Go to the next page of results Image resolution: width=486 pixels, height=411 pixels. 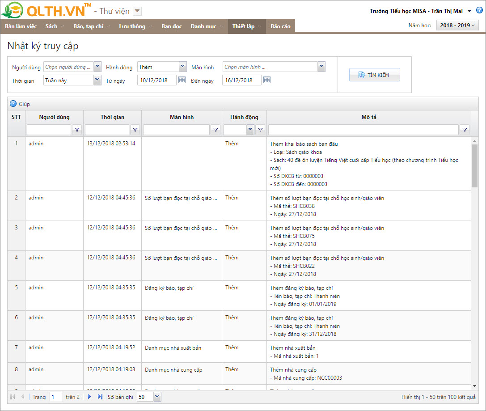[x=89, y=397]
